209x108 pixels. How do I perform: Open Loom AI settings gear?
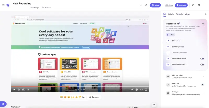tap(203, 24)
